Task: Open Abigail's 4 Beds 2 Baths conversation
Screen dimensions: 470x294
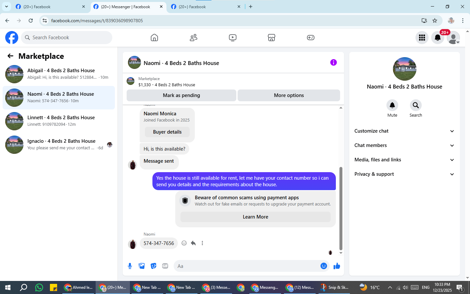Action: pos(59,74)
